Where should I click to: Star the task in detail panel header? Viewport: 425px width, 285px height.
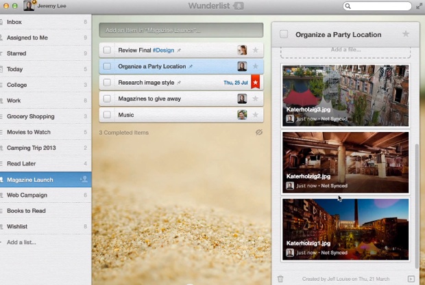[x=406, y=34]
